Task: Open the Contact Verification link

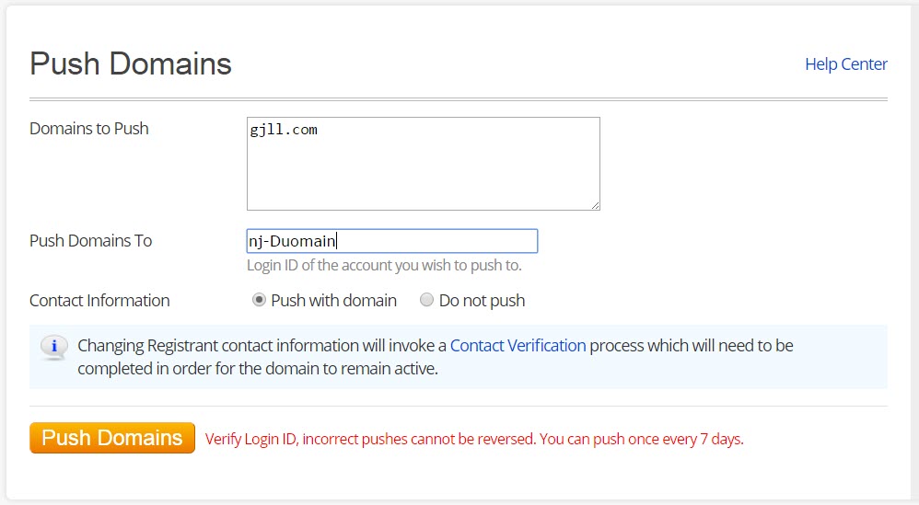Action: click(518, 346)
